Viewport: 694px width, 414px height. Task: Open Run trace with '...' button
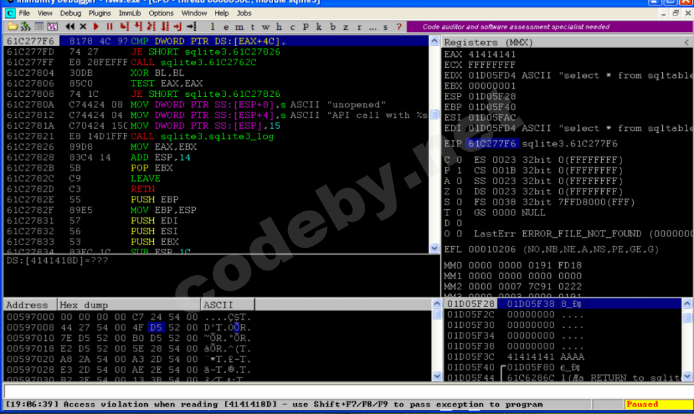pos(373,27)
